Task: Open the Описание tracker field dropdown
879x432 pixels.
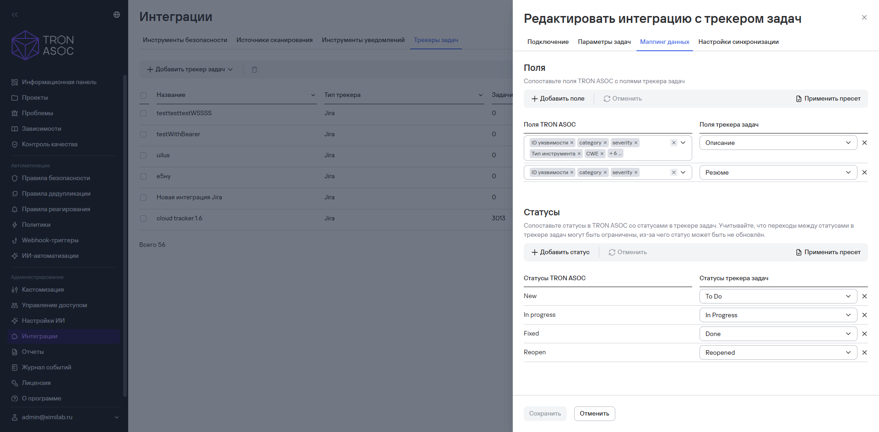Action: point(778,143)
